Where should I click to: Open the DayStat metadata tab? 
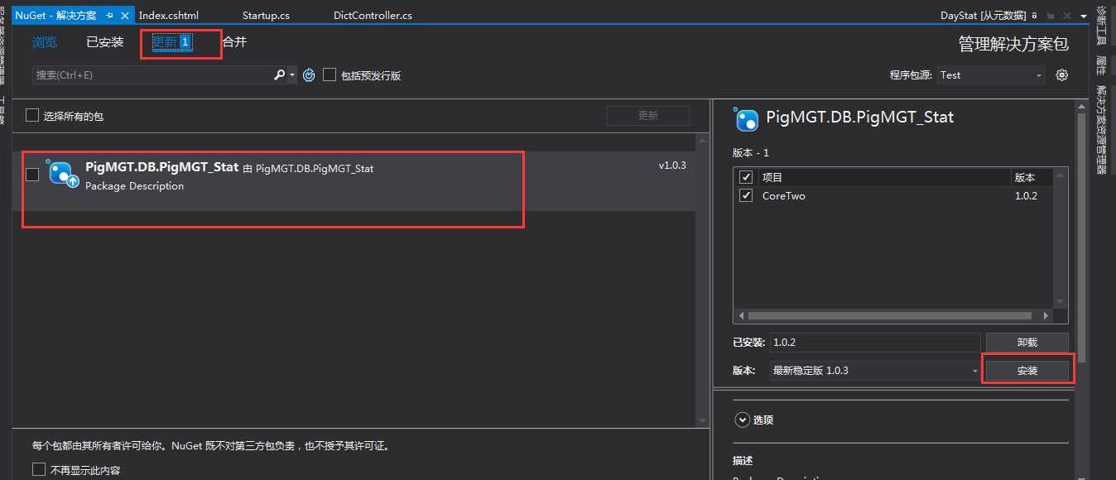point(983,16)
